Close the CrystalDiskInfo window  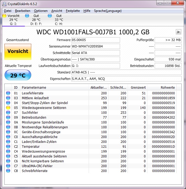(178, 3)
